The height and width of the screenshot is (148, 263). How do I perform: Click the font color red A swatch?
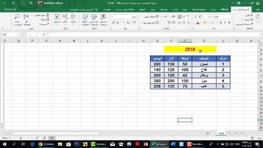[x=198, y=23]
